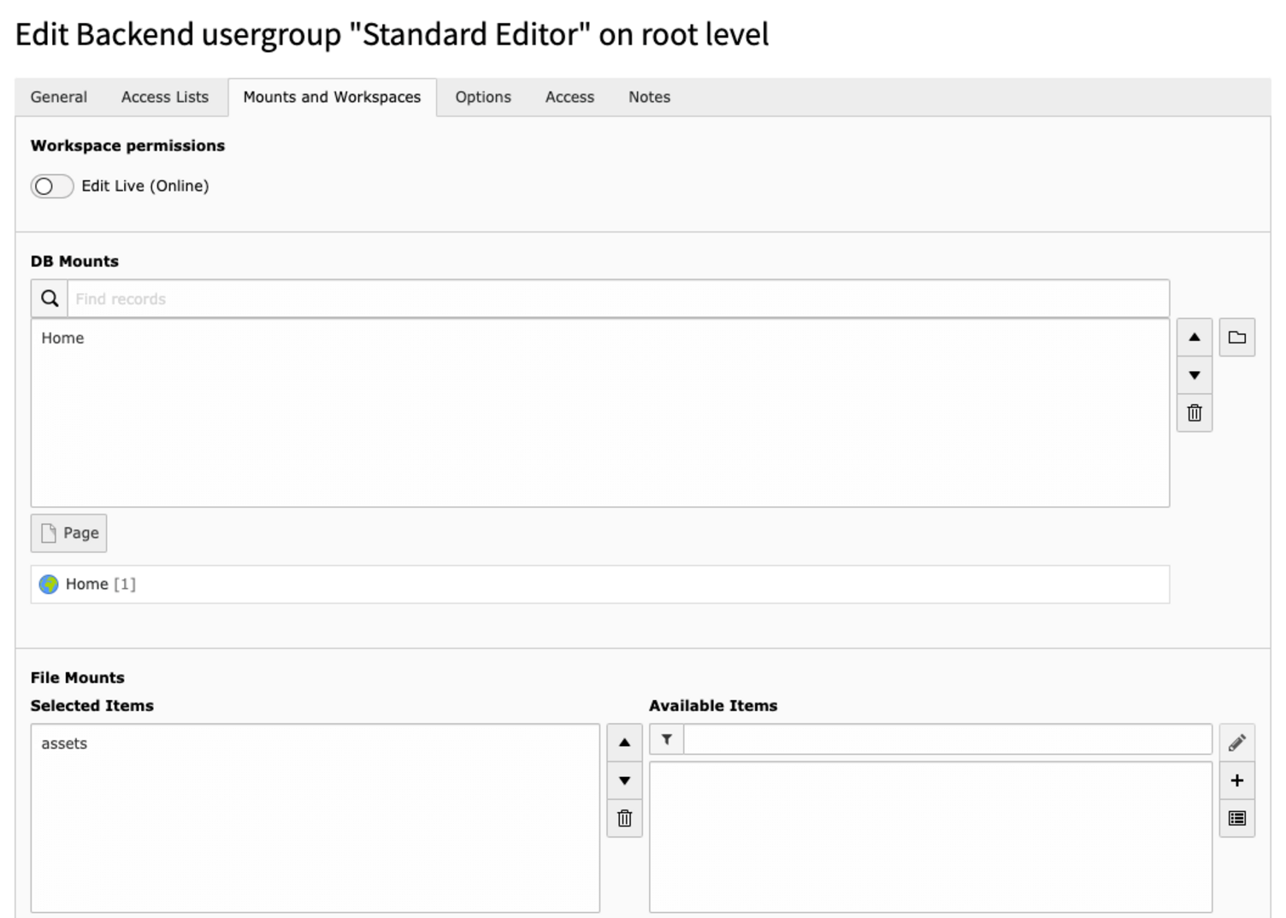This screenshot has height=918, width=1286.
Task: Enable Edit Live (Online) workspace permission
Action: click(x=52, y=185)
